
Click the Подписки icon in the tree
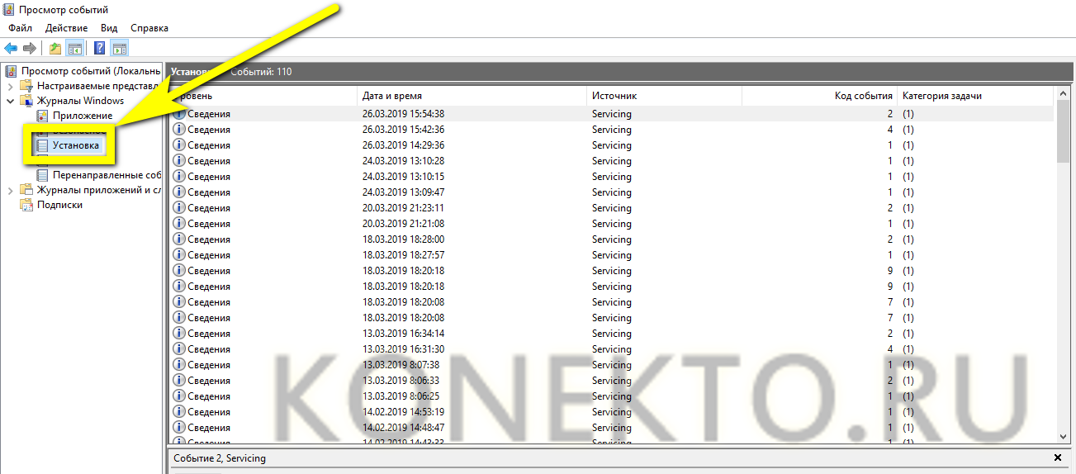click(x=26, y=205)
